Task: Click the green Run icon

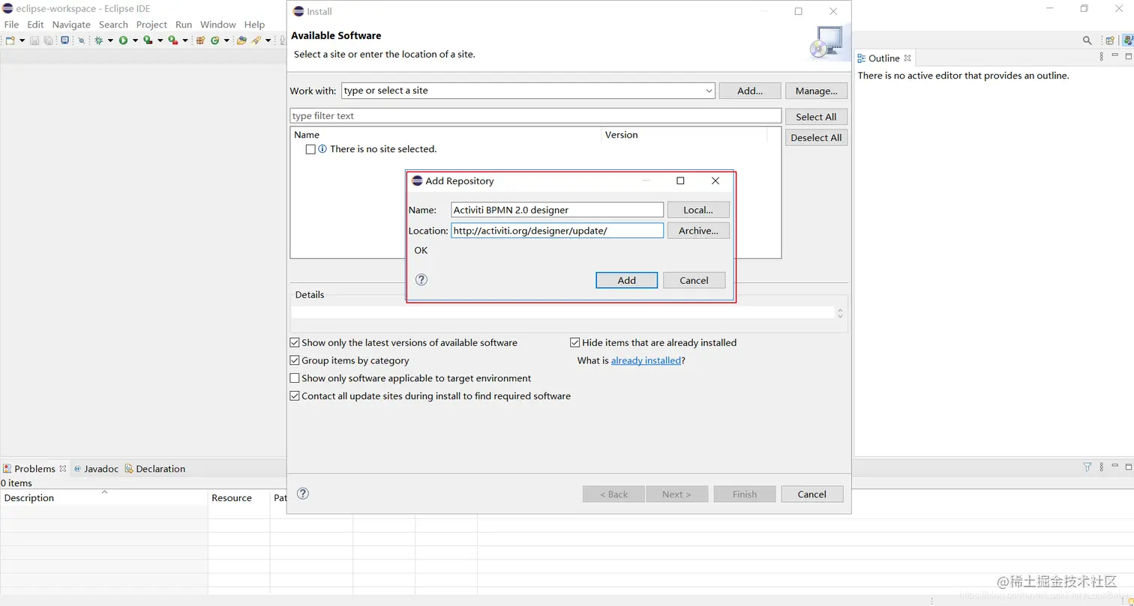Action: (123, 40)
